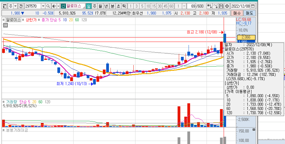Select the 15 interval button
Screen dimensions: 285x144
tap(154, 6)
